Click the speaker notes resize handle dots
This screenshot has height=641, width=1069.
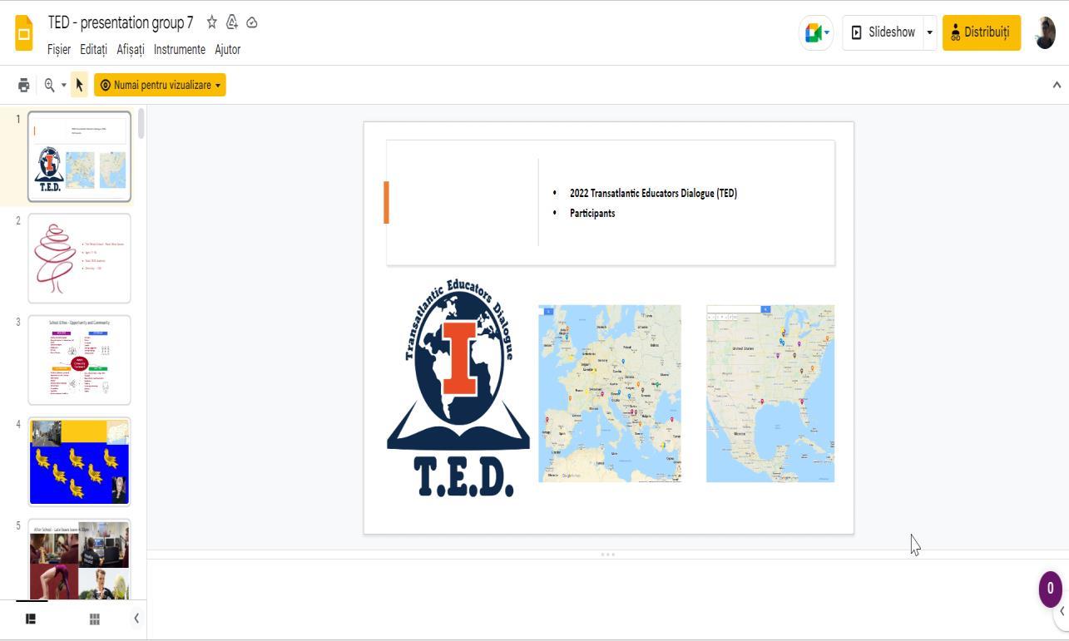point(608,555)
